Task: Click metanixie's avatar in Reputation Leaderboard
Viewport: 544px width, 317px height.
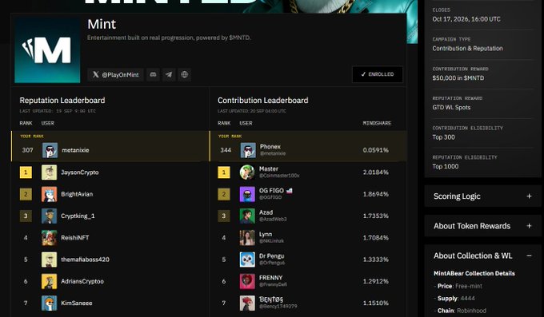Action: [x=50, y=150]
